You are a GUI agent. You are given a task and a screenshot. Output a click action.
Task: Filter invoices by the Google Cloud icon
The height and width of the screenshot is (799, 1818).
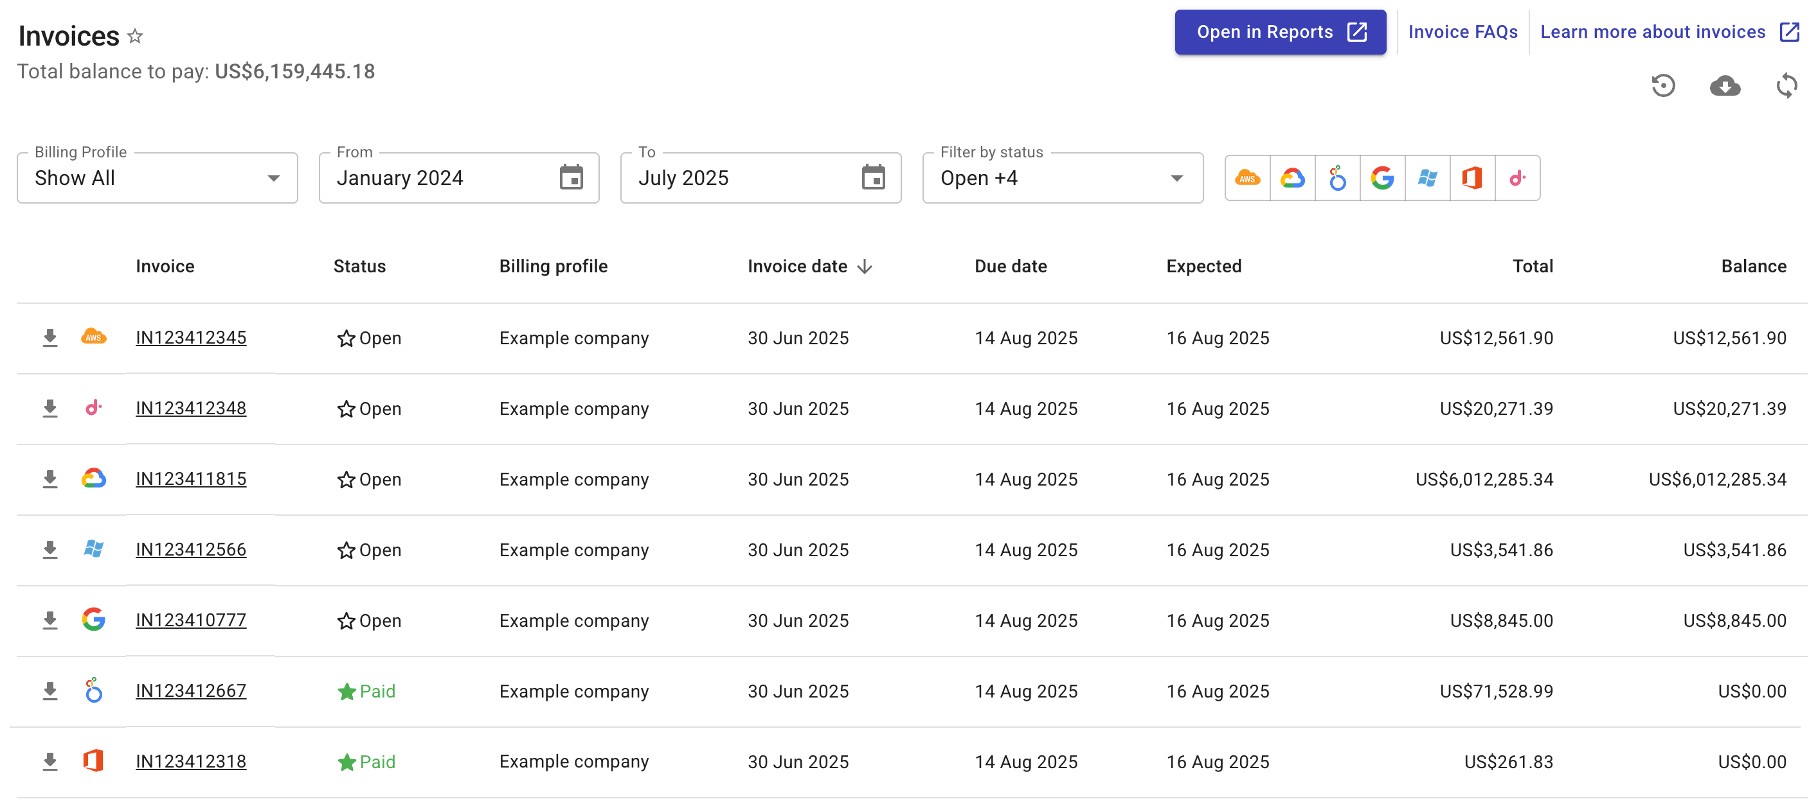[x=1292, y=178]
